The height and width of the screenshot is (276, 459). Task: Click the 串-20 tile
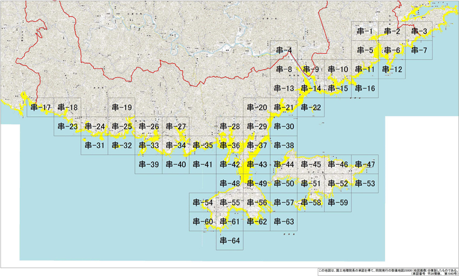pyautogui.click(x=256, y=107)
